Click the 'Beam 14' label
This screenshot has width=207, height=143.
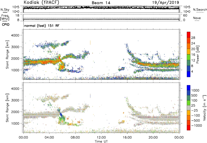(101, 3)
